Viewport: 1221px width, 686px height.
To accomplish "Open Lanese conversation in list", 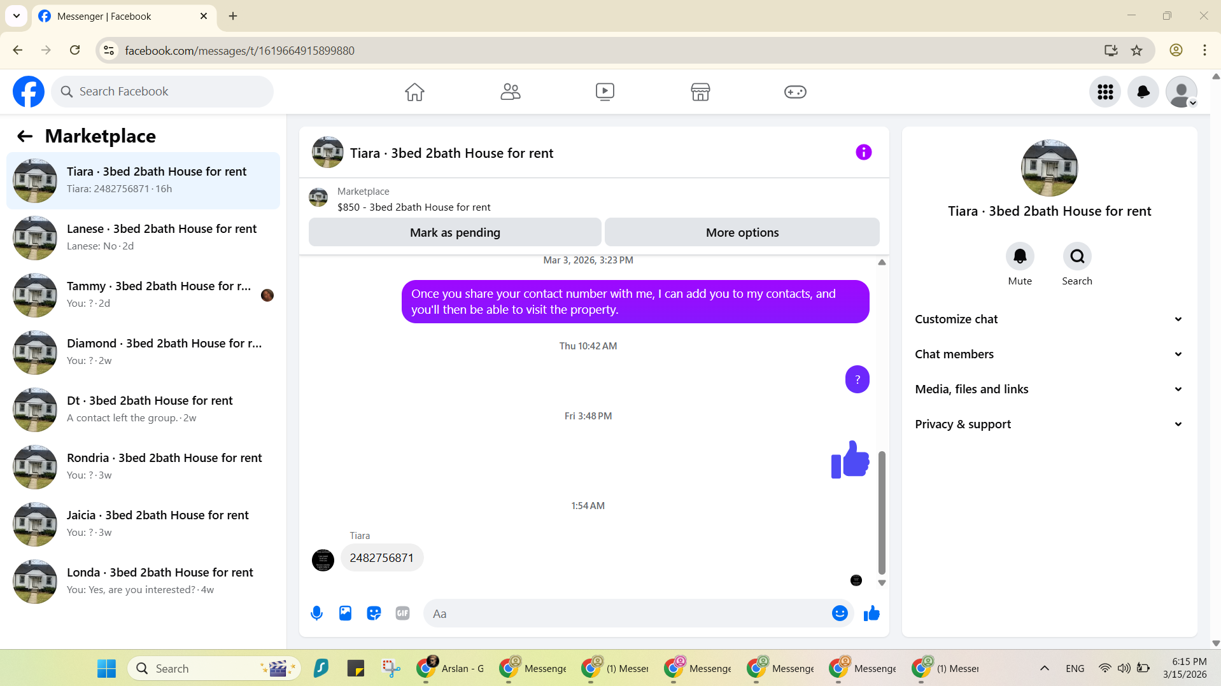I will coord(143,238).
